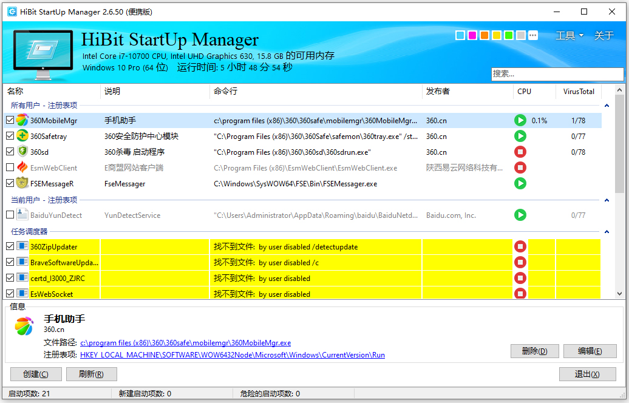Click the 360sd shield icon
629x403 pixels.
click(22, 152)
